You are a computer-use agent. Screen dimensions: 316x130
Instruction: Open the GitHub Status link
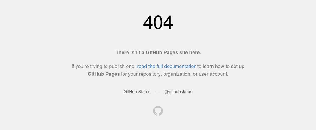tap(137, 92)
